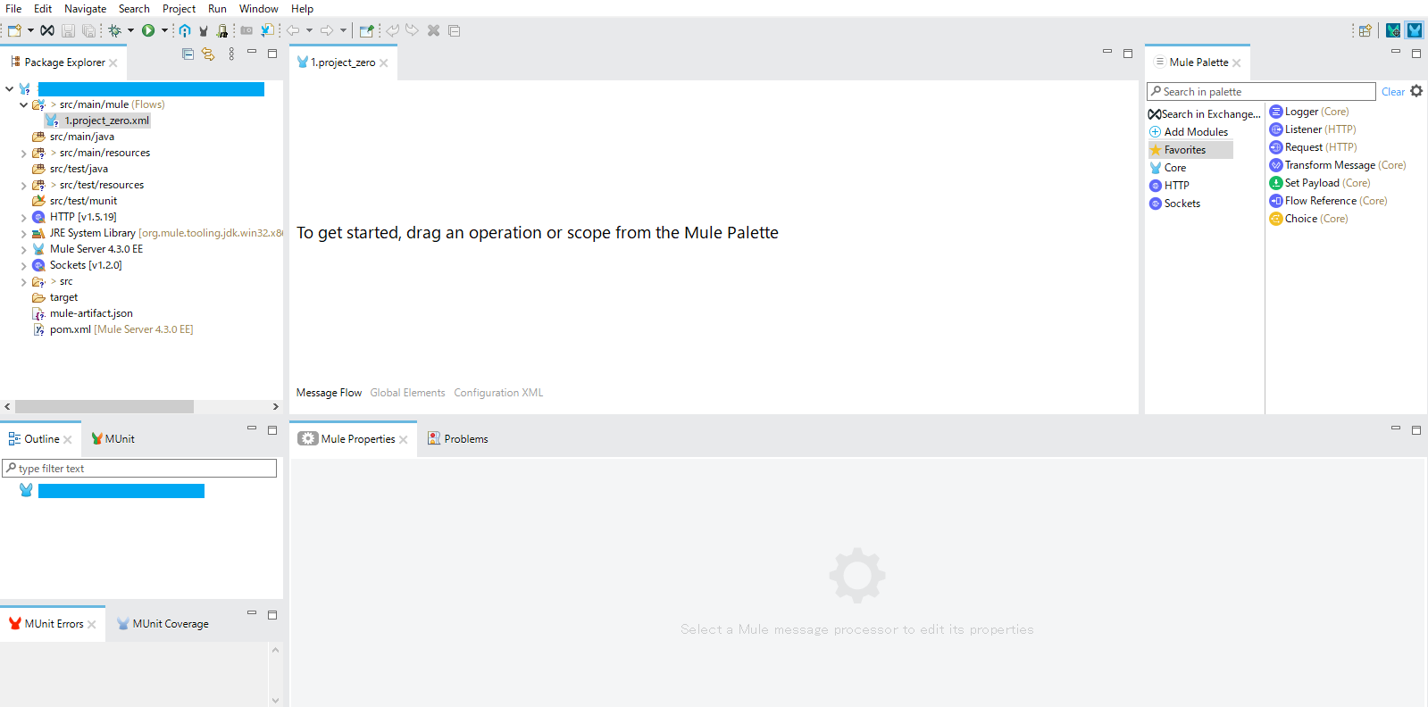Select the Core palette category
1428x707 pixels.
(x=1168, y=168)
